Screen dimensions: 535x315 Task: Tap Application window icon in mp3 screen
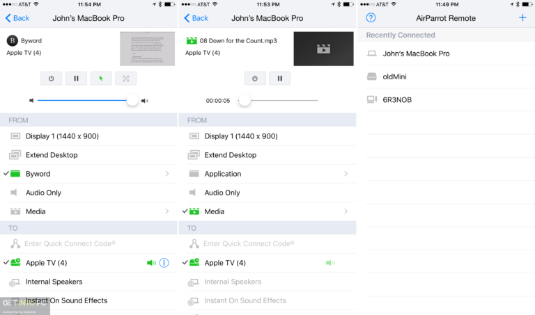(x=194, y=174)
